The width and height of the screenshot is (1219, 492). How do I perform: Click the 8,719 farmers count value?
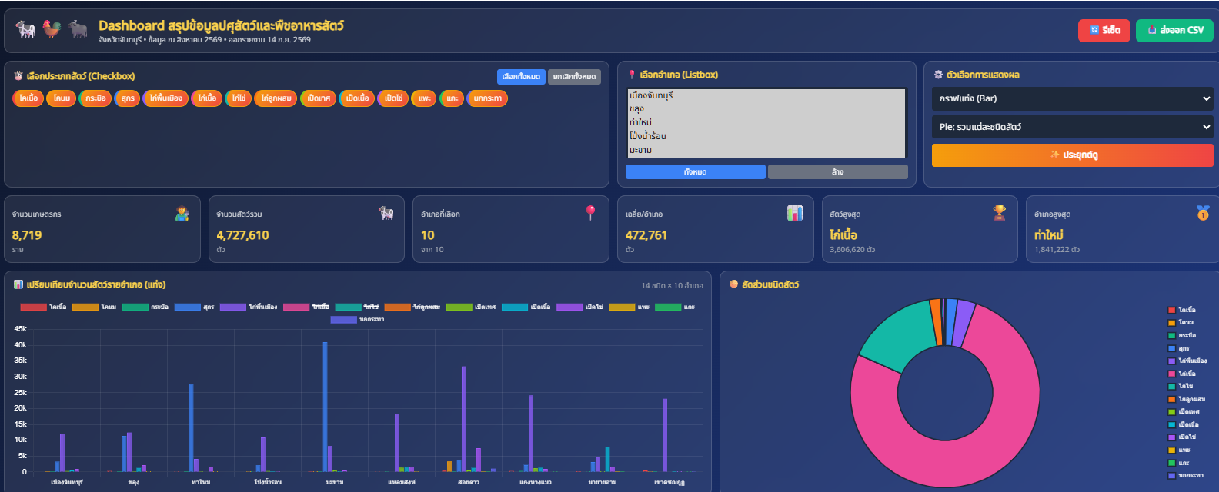click(x=27, y=235)
